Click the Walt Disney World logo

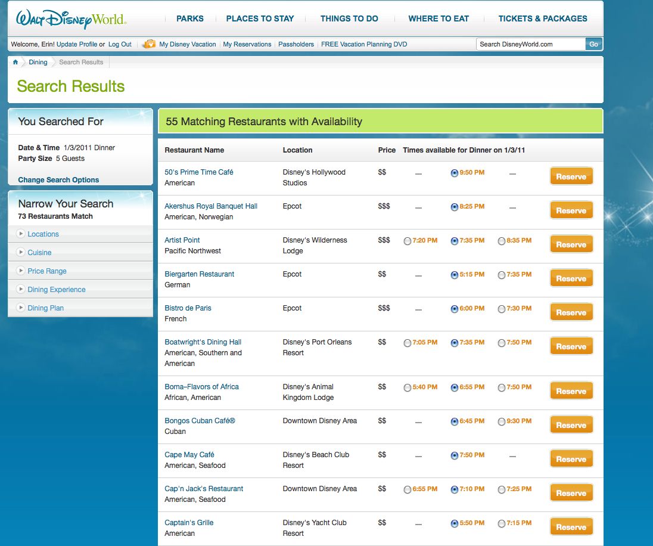(71, 18)
